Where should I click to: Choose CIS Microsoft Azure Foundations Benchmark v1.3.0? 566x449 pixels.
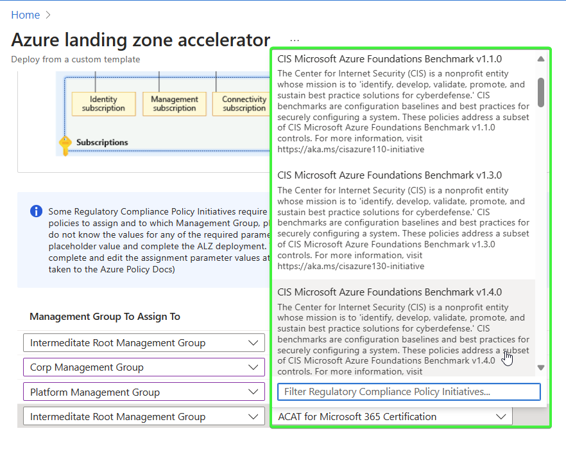click(x=404, y=221)
